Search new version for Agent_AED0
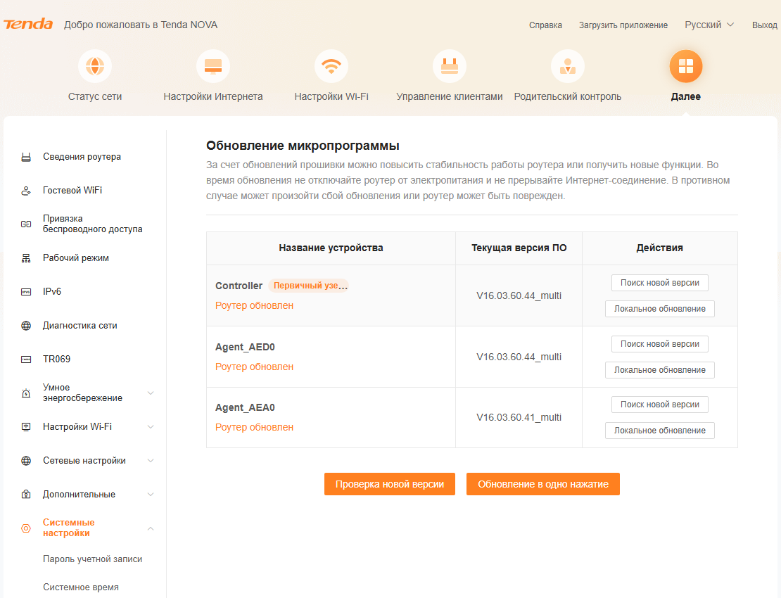The image size is (781, 598). tap(659, 344)
